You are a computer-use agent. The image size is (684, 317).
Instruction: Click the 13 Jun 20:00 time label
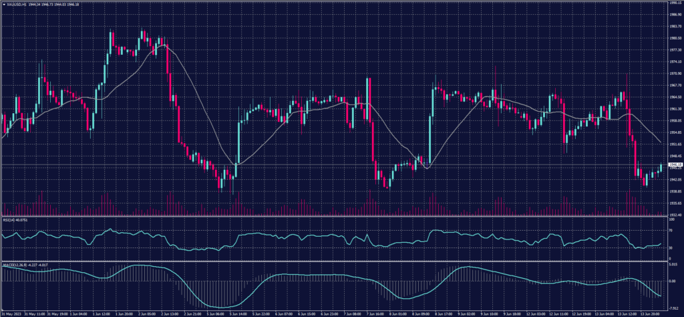click(x=650, y=313)
